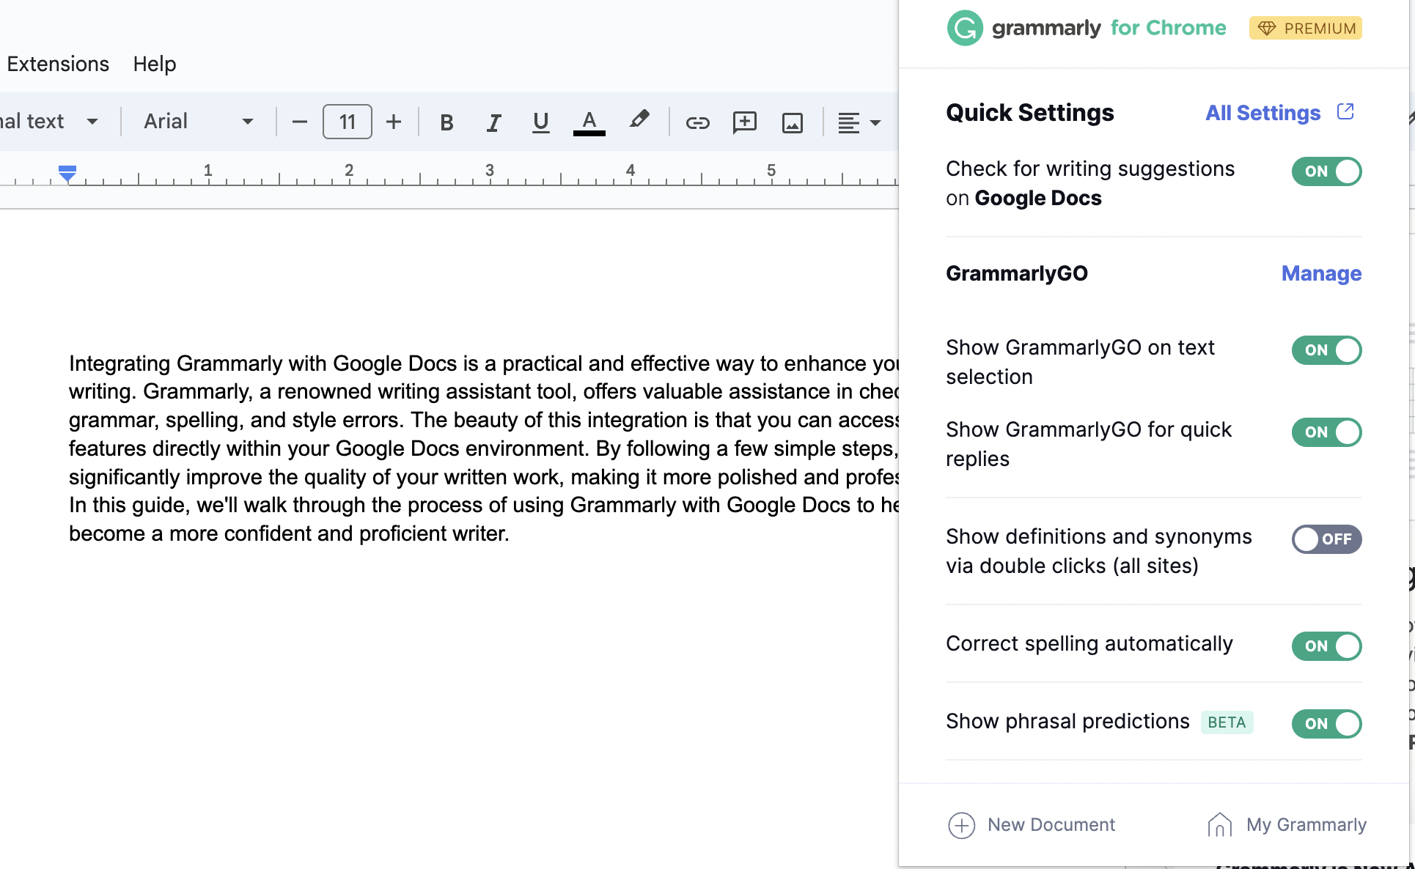Toggle writing suggestions on Google Docs
The height and width of the screenshot is (869, 1415).
click(x=1326, y=171)
